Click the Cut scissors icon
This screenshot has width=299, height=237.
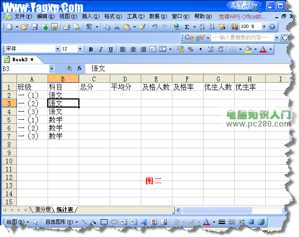pos(117,27)
